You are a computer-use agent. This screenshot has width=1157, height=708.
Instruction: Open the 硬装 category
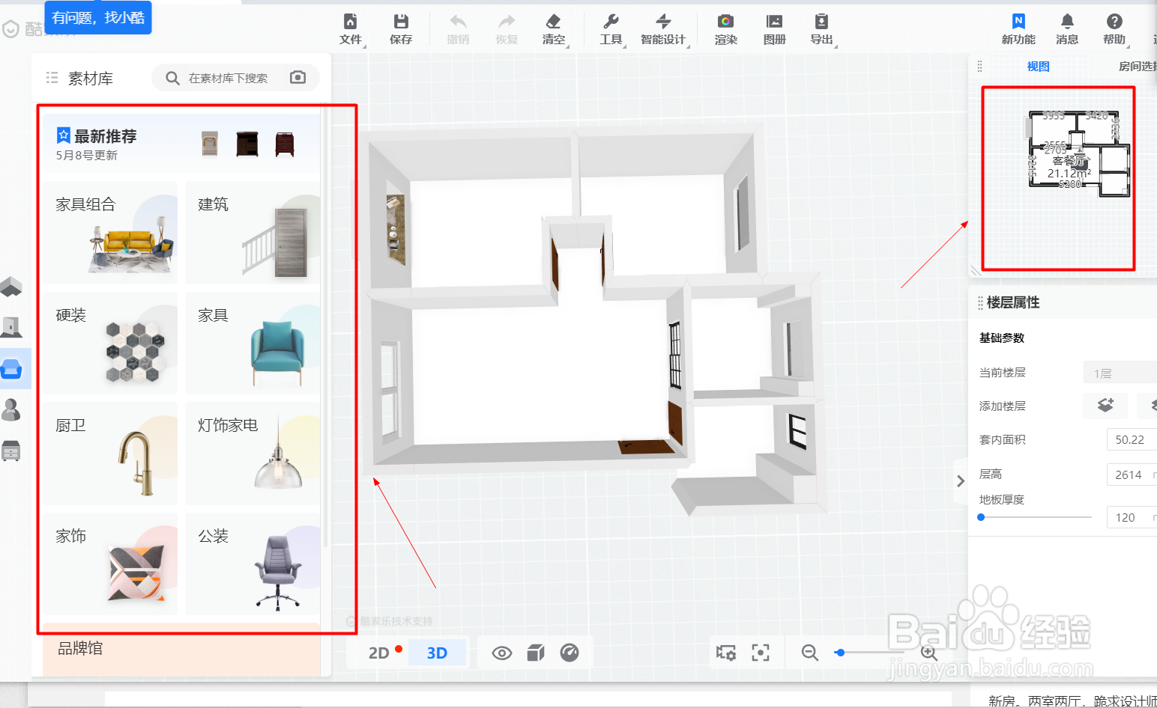coord(110,343)
